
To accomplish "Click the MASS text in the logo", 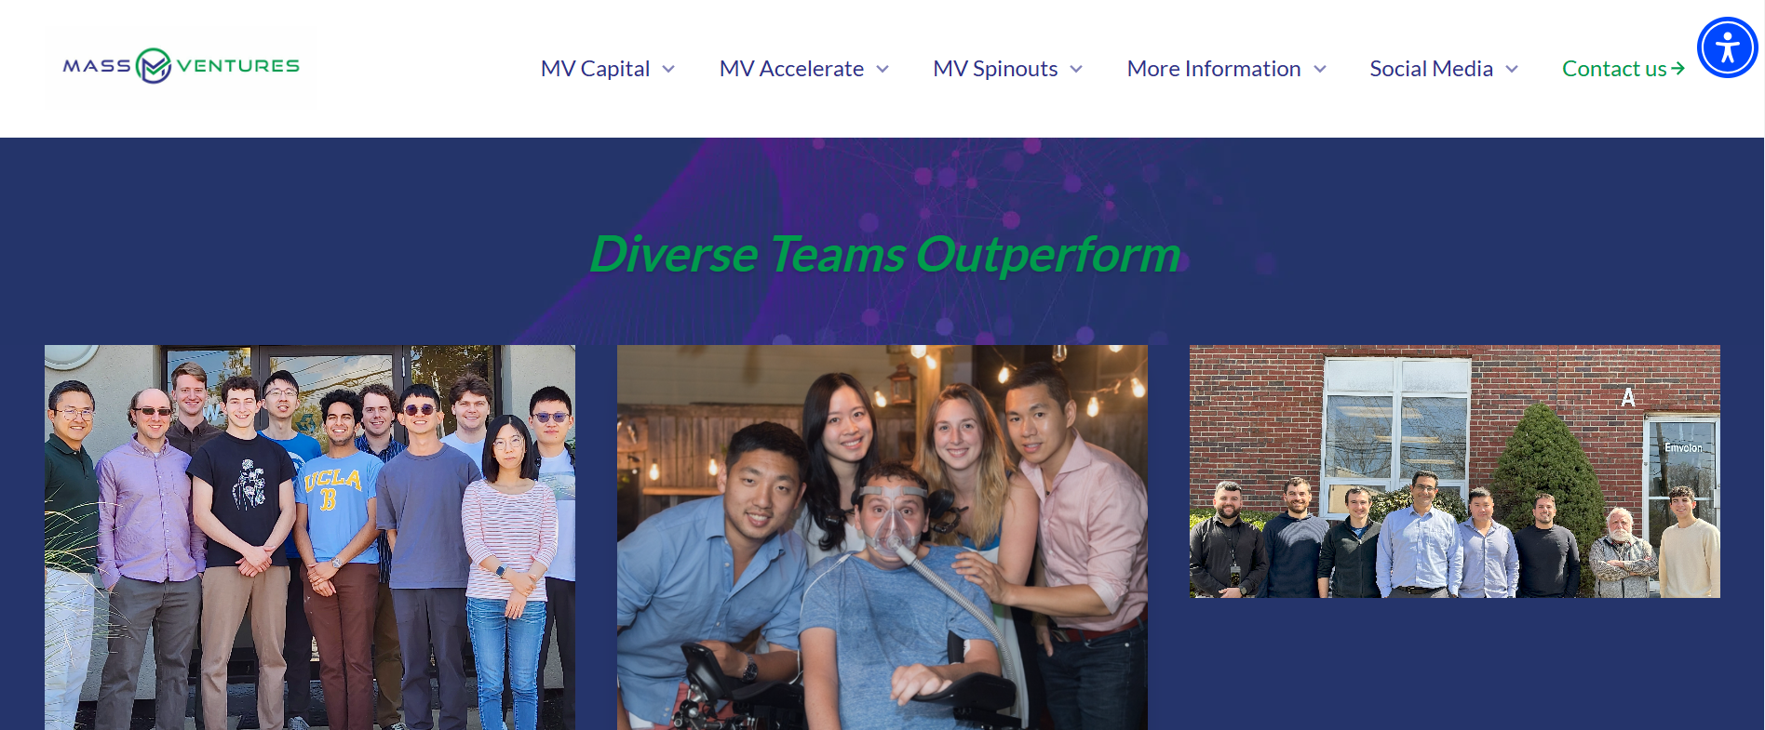I will [97, 66].
